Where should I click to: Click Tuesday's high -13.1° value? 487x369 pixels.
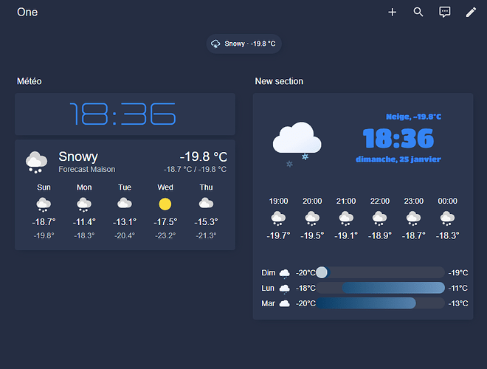[125, 222]
